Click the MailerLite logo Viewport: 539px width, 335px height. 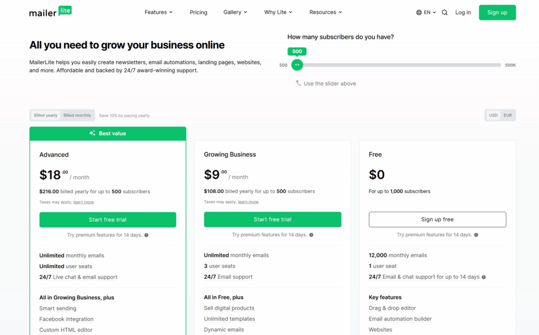tap(51, 12)
